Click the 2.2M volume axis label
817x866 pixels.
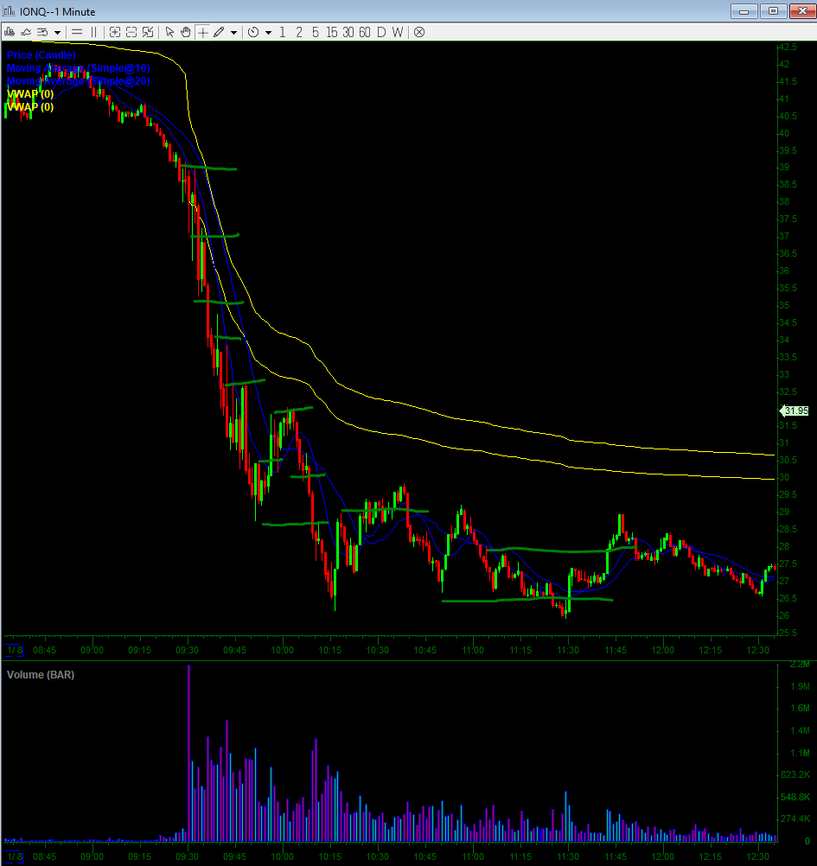(x=800, y=665)
